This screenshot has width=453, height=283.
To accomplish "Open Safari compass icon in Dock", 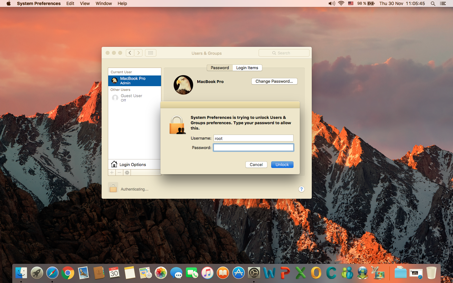I will [52, 273].
